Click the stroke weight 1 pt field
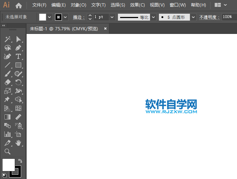This screenshot has width=237, height=179. tap(101, 17)
